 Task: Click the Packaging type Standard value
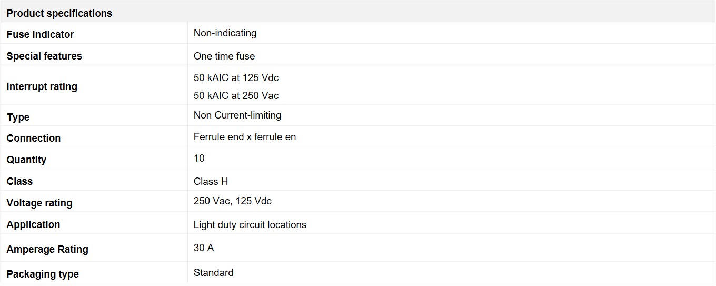(214, 272)
